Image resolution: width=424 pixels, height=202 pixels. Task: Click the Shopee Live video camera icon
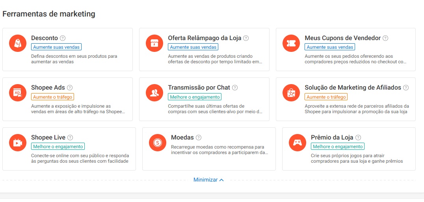pyautogui.click(x=18, y=143)
